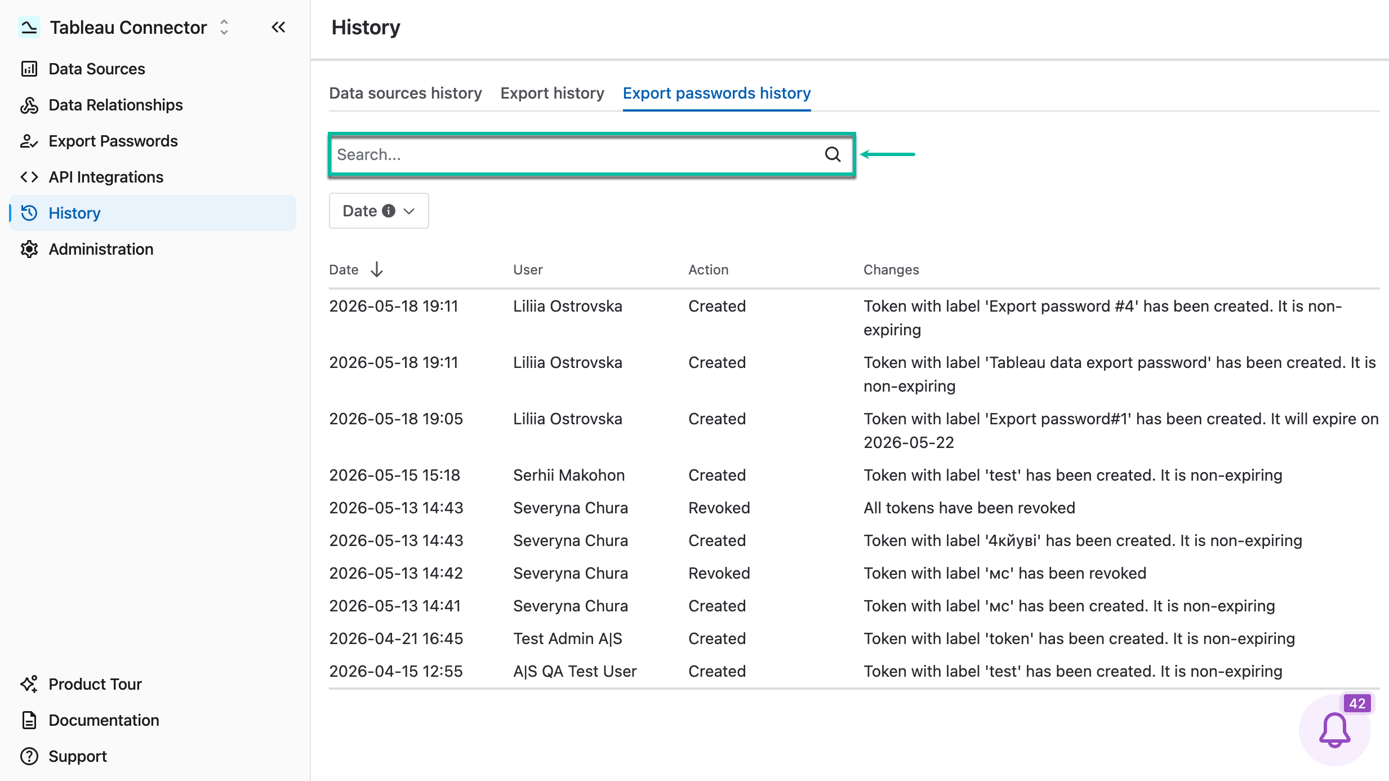Click the API Integrations code brackets icon
This screenshot has height=781, width=1389.
pyautogui.click(x=29, y=177)
